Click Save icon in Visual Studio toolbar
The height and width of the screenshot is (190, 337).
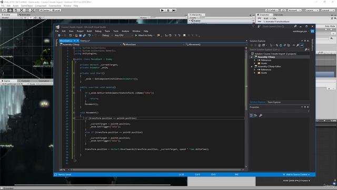pyautogui.click(x=81, y=35)
